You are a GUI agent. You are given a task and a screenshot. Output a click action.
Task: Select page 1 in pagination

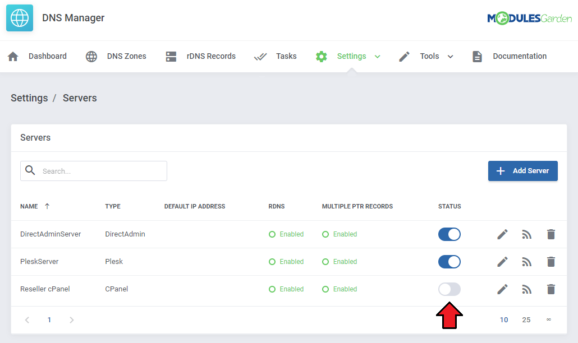(49, 320)
